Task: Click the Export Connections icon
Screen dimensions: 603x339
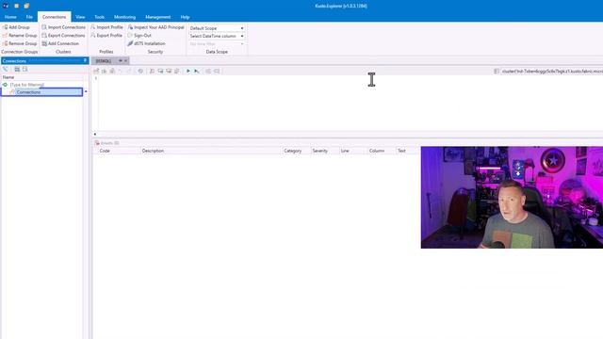Action: tap(44, 36)
